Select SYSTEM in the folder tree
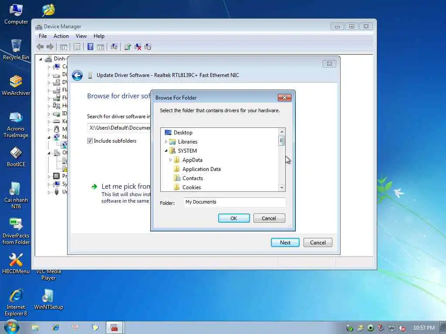This screenshot has width=446, height=334. pyautogui.click(x=187, y=151)
